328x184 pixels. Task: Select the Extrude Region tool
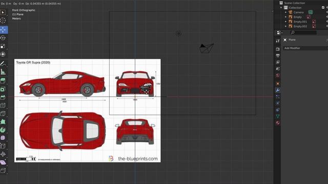3,81
